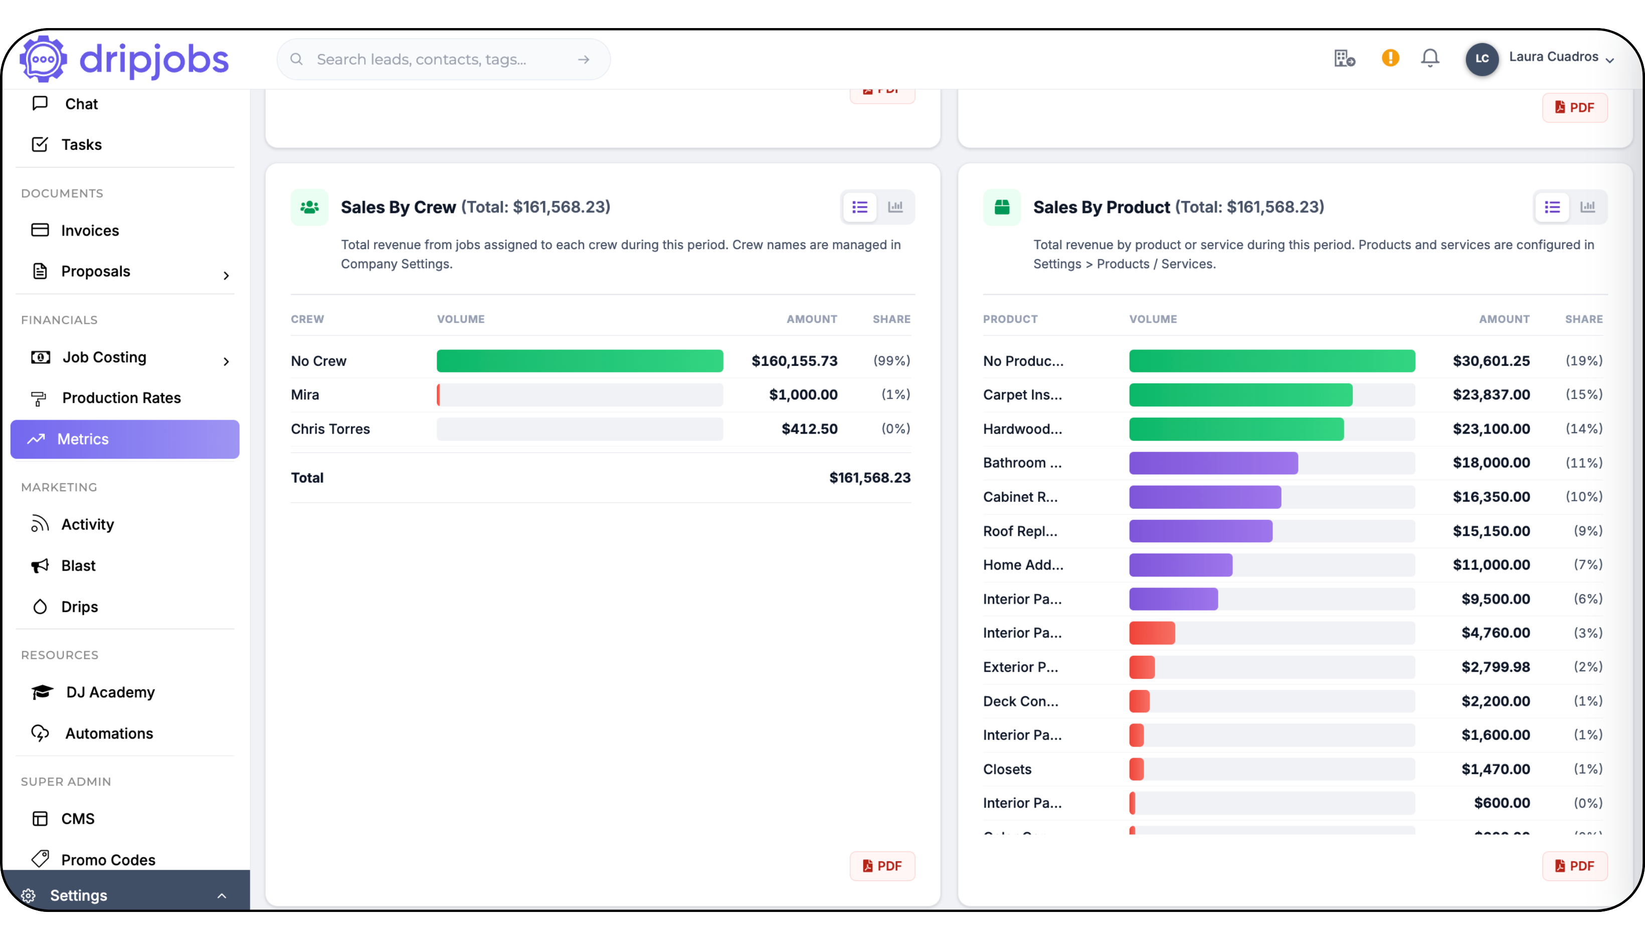
Task: Click the No Crew green volume bar
Action: pyautogui.click(x=580, y=361)
